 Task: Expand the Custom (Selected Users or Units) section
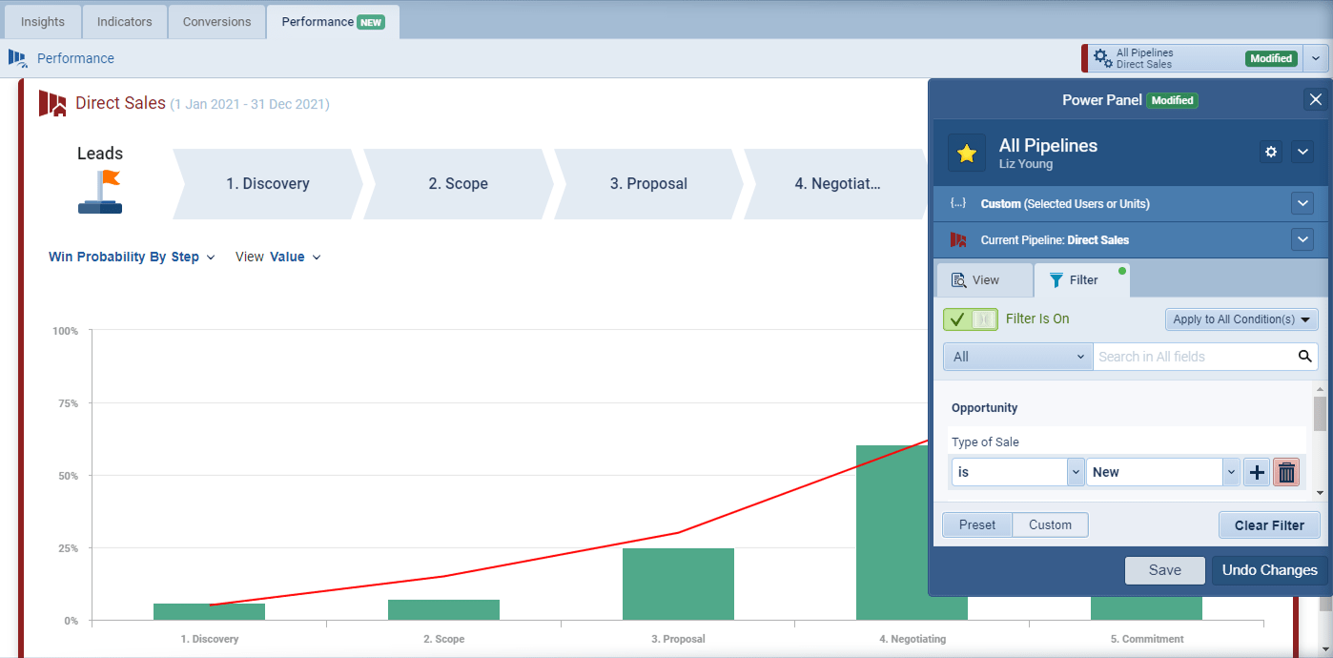pos(1302,203)
